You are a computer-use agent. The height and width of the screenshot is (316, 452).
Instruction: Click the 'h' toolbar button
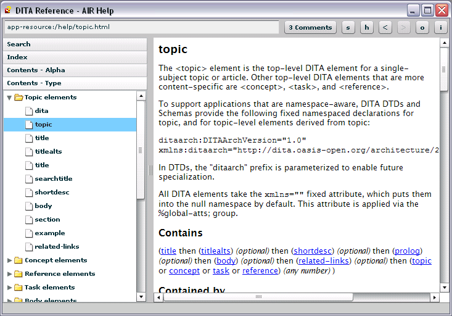tap(367, 27)
